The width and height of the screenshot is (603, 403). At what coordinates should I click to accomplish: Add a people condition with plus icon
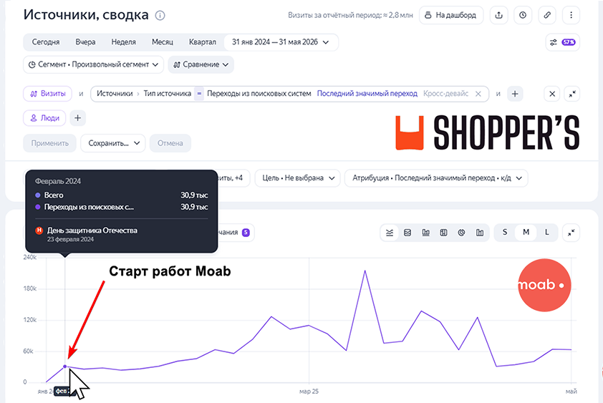77,118
